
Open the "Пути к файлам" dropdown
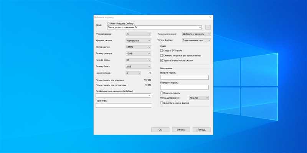[x=196, y=41]
